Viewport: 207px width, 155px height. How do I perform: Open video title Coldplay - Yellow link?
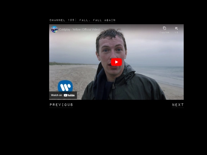[80, 29]
